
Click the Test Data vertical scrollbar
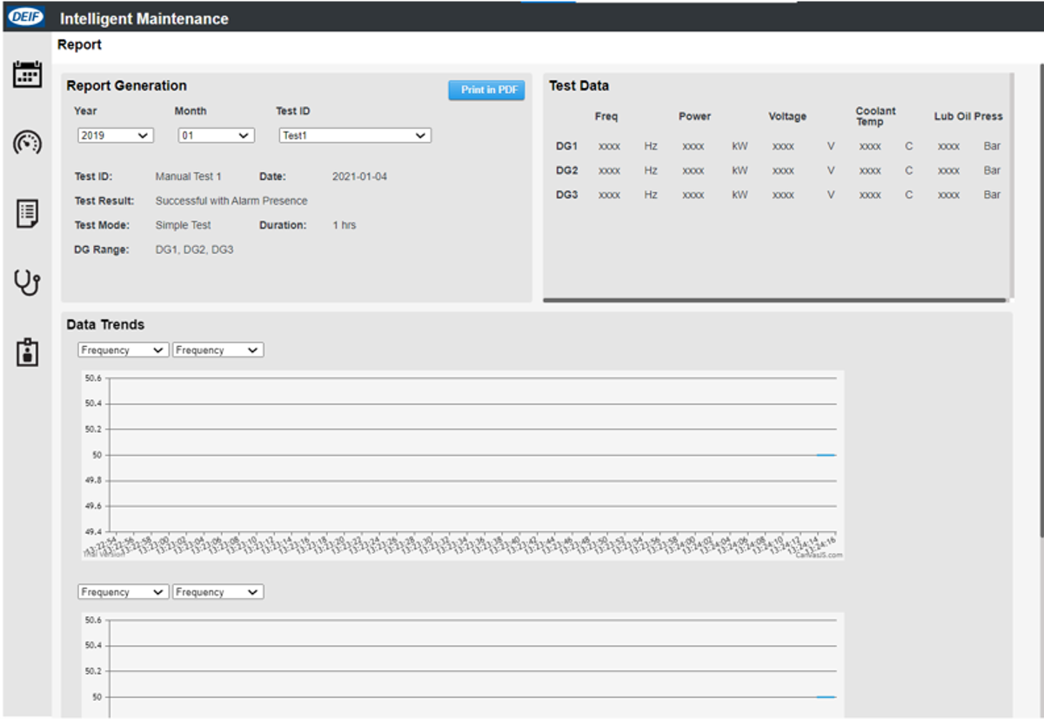click(x=1011, y=183)
